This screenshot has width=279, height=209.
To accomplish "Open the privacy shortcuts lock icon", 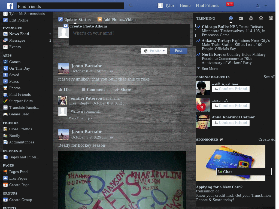I will (258, 6).
